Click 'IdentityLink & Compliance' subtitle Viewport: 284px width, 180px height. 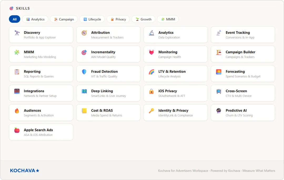[x=175, y=115]
